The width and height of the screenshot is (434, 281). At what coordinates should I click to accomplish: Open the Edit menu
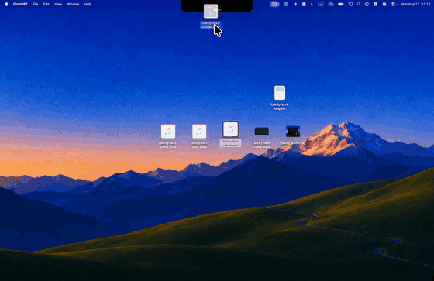[46, 4]
